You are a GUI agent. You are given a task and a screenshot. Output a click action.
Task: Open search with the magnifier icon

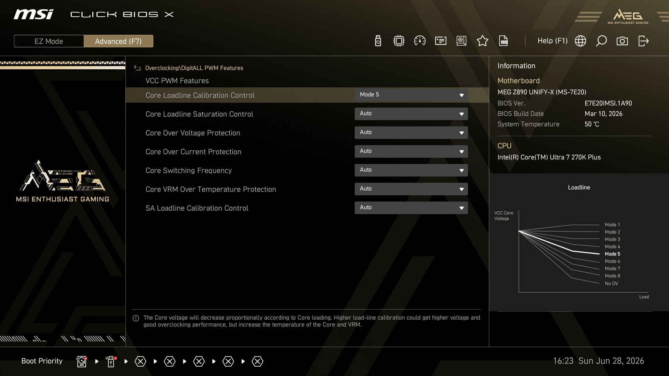601,41
